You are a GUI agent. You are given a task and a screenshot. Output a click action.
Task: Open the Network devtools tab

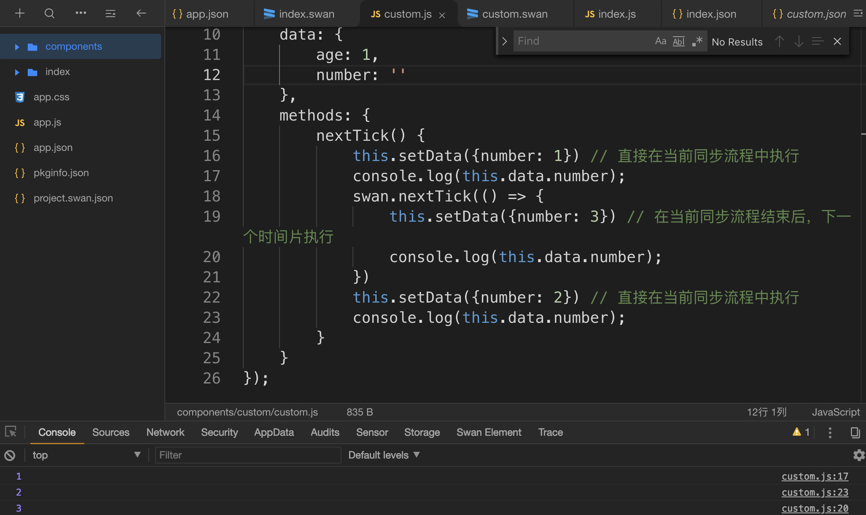[165, 432]
